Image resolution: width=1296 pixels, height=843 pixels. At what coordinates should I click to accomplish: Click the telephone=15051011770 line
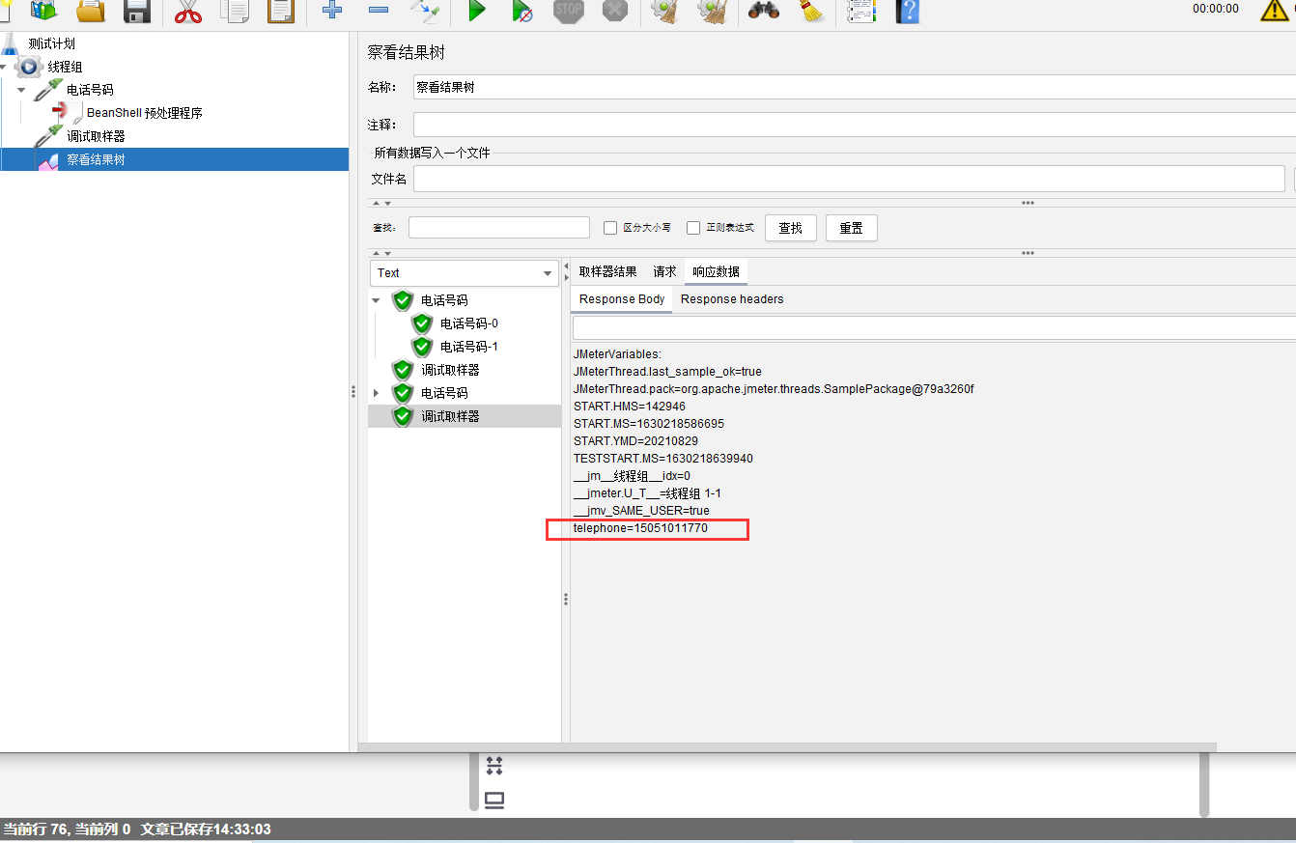click(x=640, y=528)
